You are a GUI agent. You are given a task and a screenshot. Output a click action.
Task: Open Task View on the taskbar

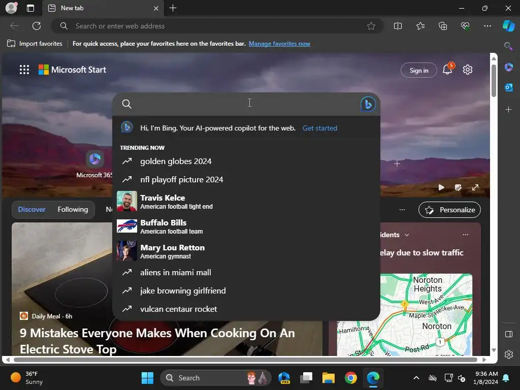[x=306, y=378]
